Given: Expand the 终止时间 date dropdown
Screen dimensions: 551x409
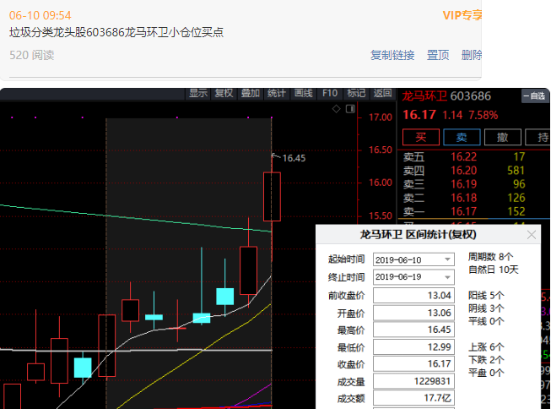Looking at the screenshot, I should 447,277.
